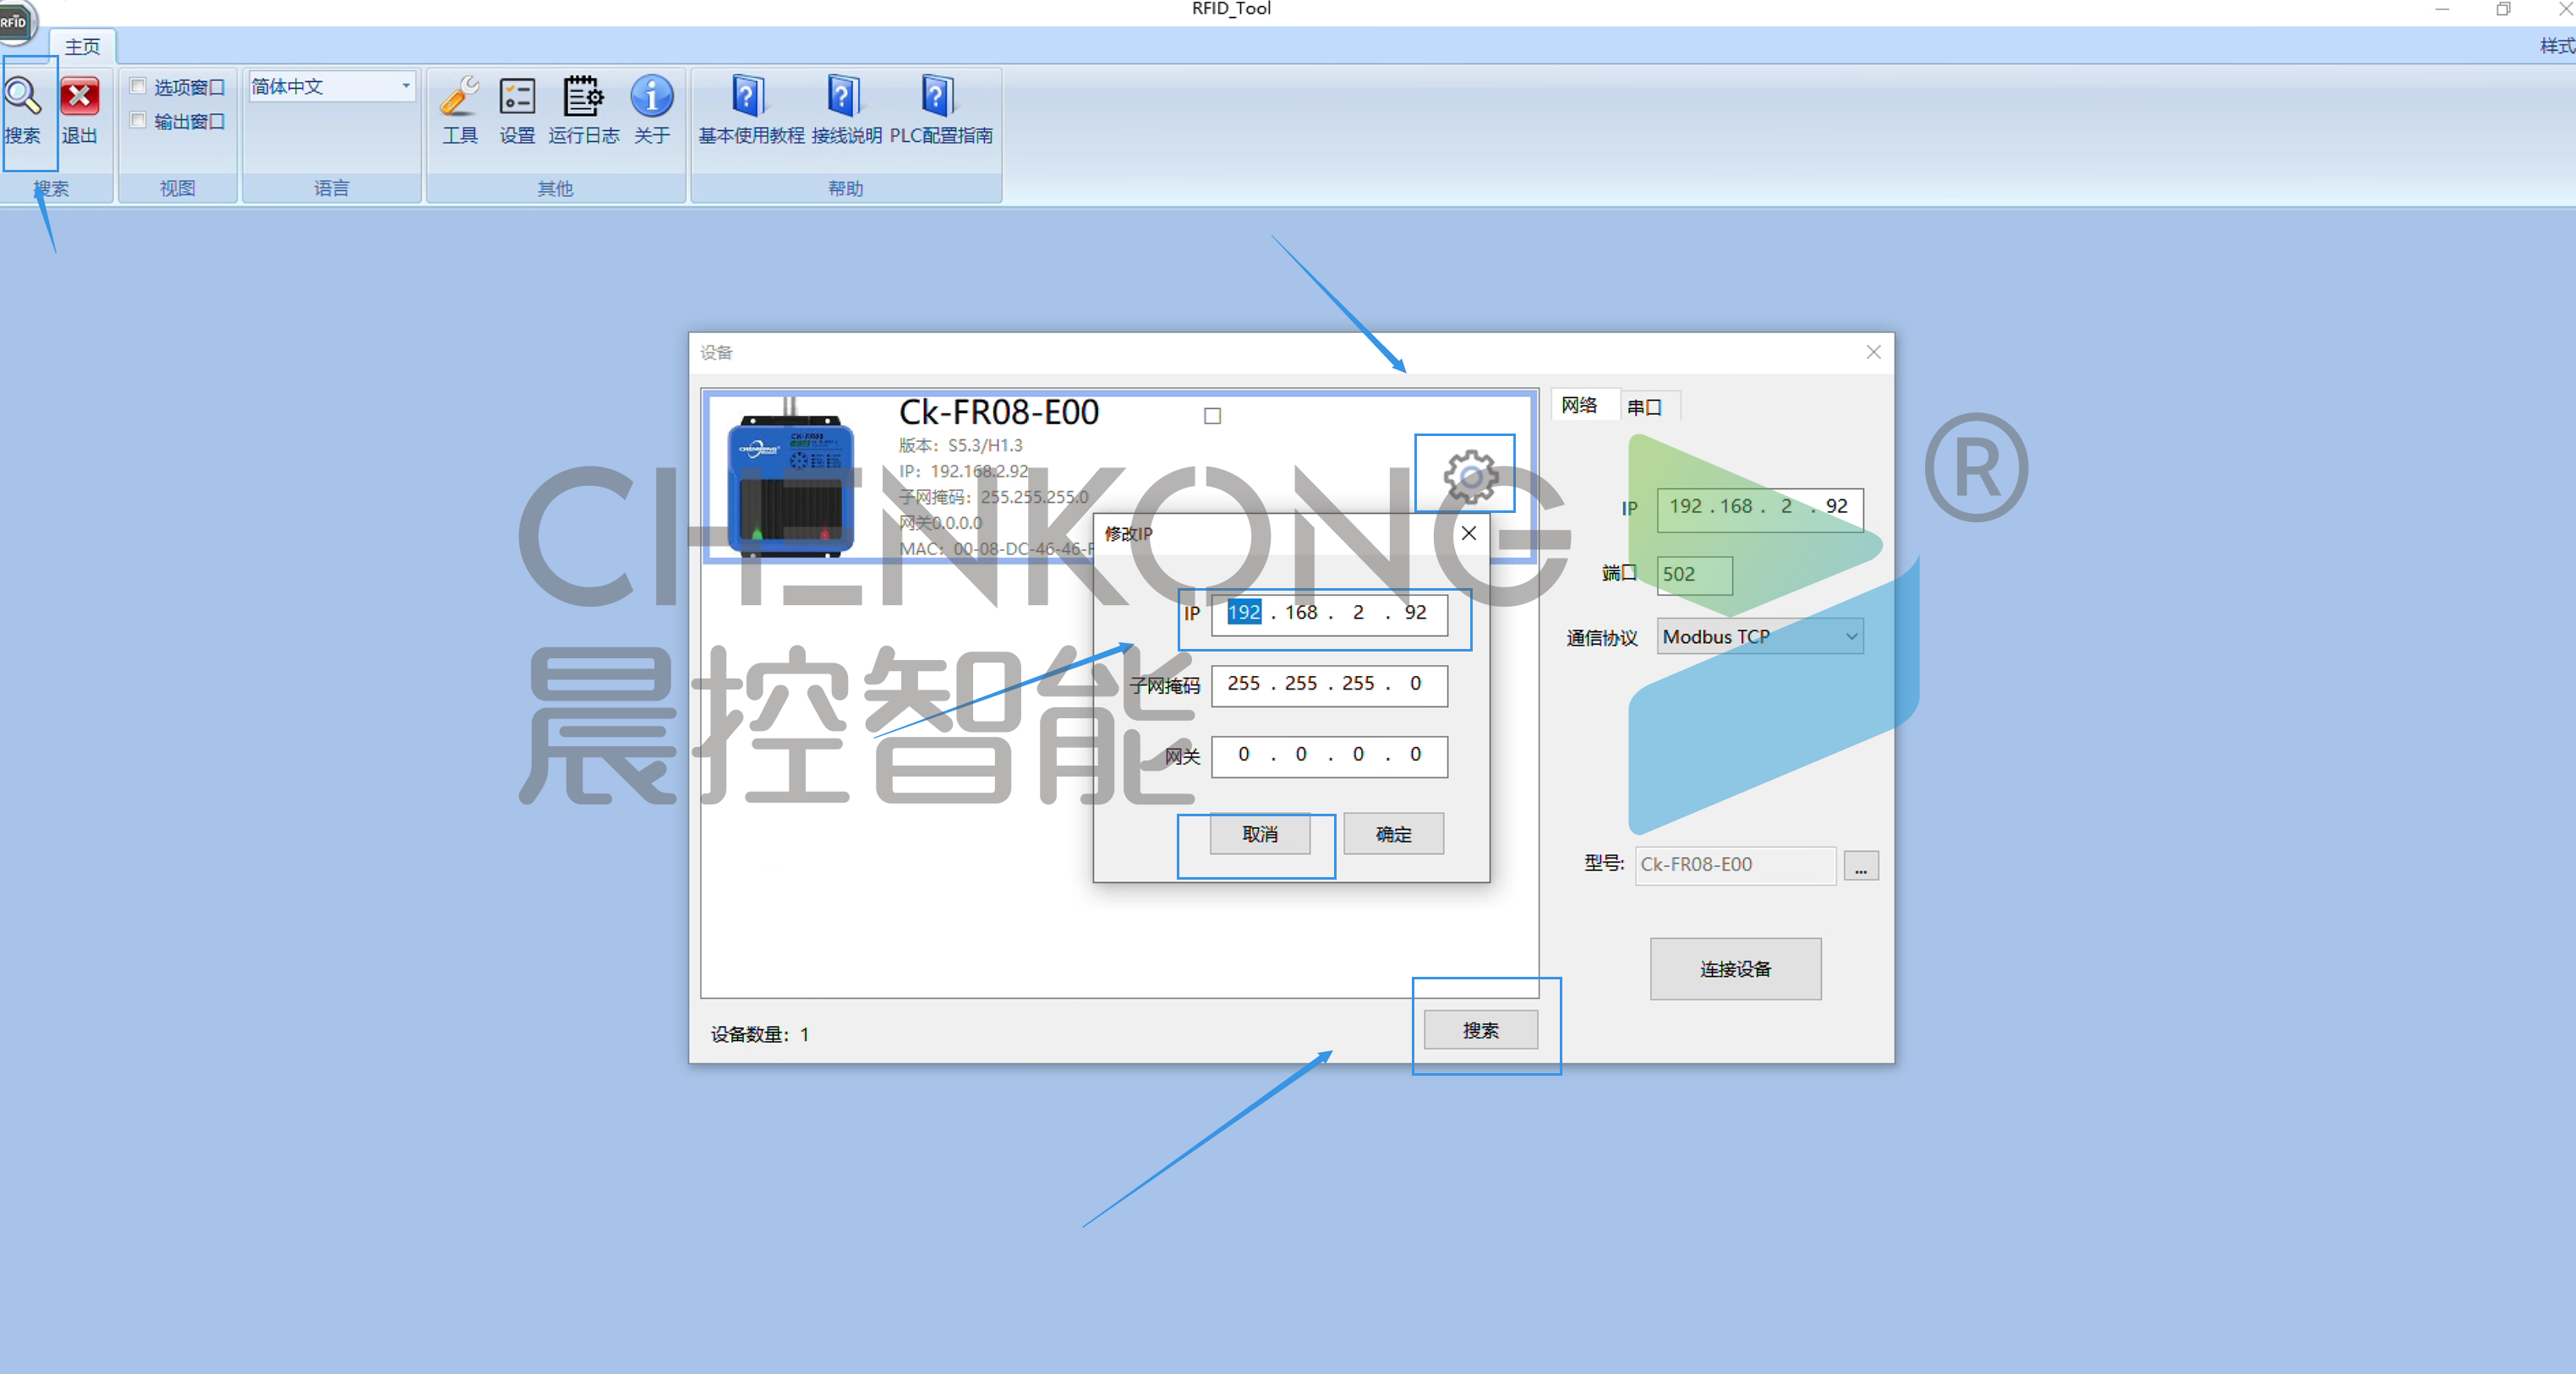Click the port field showing 502
The image size is (2576, 1374).
(1694, 575)
